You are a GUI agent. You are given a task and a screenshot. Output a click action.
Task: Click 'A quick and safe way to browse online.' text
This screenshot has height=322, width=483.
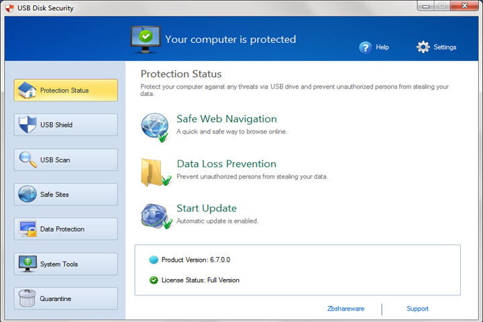(x=231, y=131)
